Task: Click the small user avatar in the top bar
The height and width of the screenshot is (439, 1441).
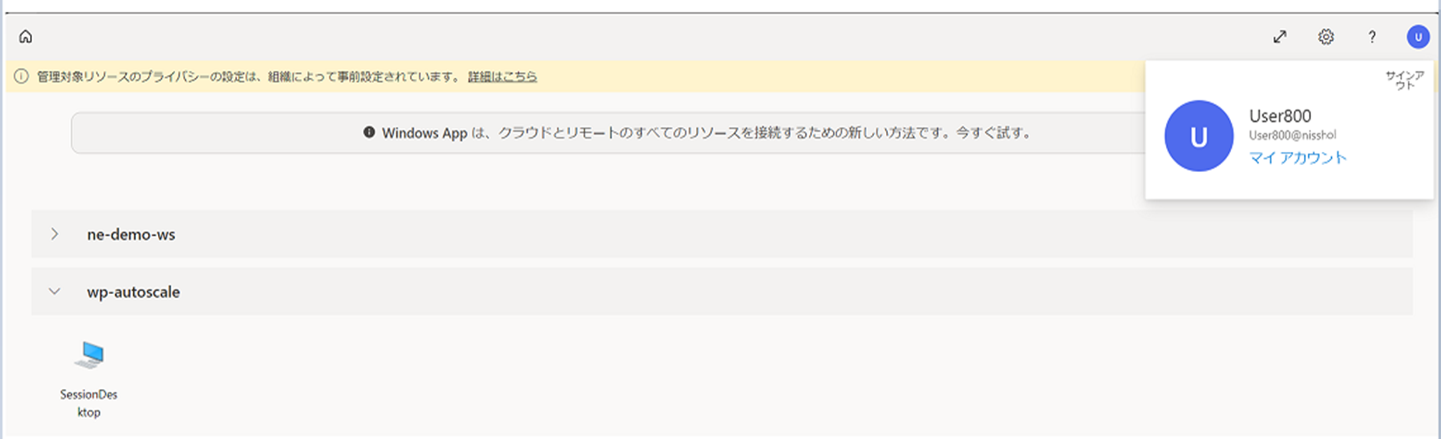Action: pyautogui.click(x=1418, y=37)
